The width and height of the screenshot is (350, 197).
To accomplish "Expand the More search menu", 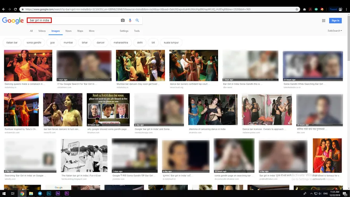I will [x=91, y=31].
